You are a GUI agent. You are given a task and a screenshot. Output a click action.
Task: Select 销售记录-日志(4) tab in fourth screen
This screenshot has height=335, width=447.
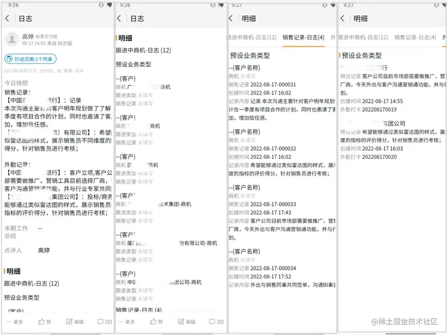click(x=415, y=37)
